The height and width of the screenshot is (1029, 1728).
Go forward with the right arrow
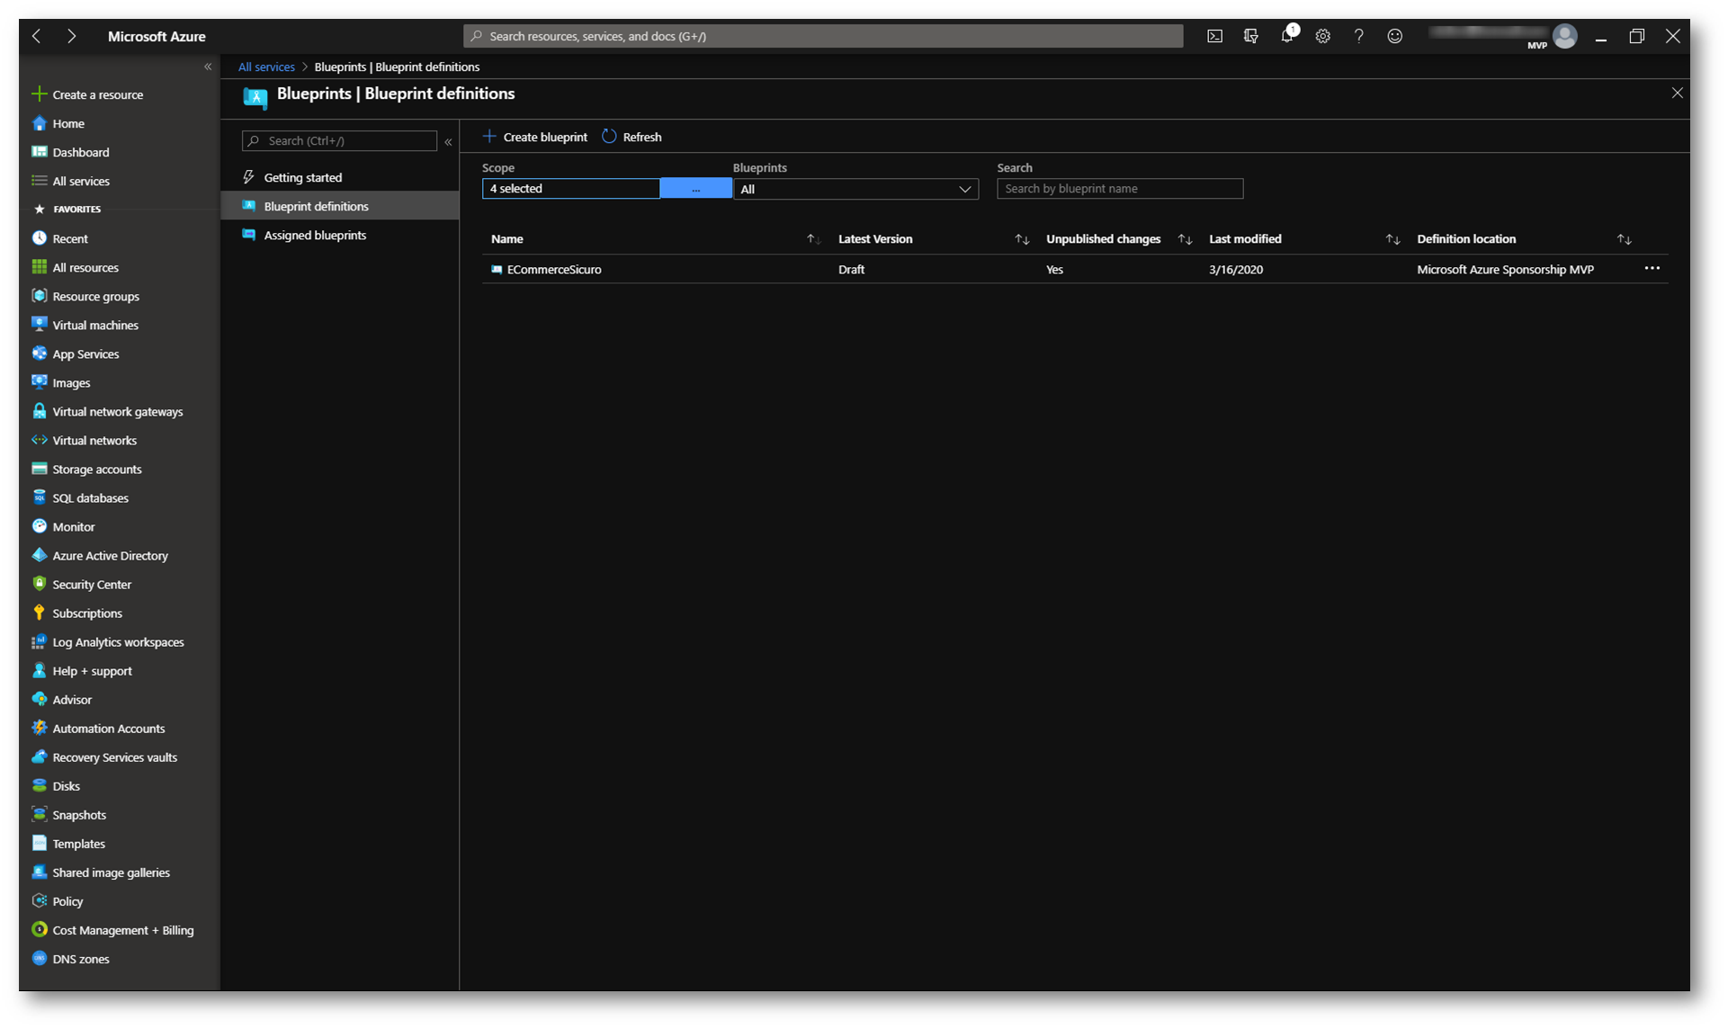[x=71, y=36]
